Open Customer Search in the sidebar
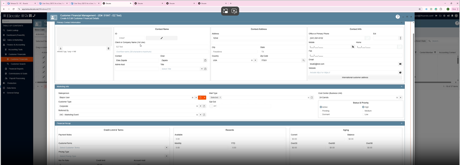This screenshot has width=460, height=165. 18,64
